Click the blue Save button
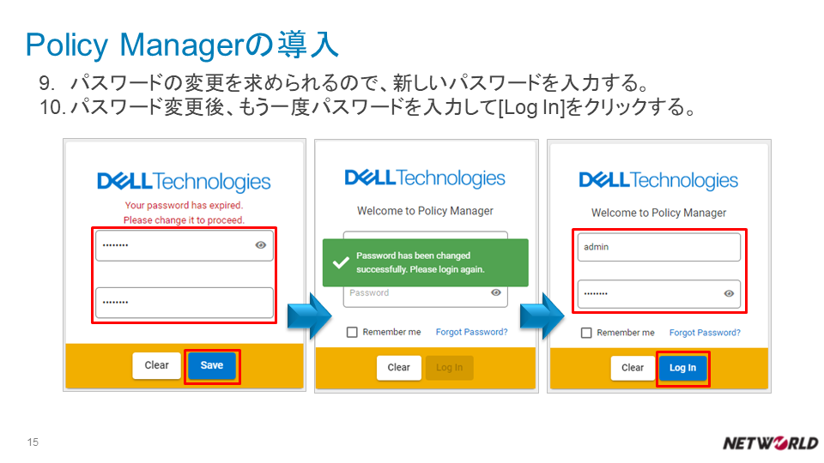Viewport: 824px width, 463px height. [212, 365]
